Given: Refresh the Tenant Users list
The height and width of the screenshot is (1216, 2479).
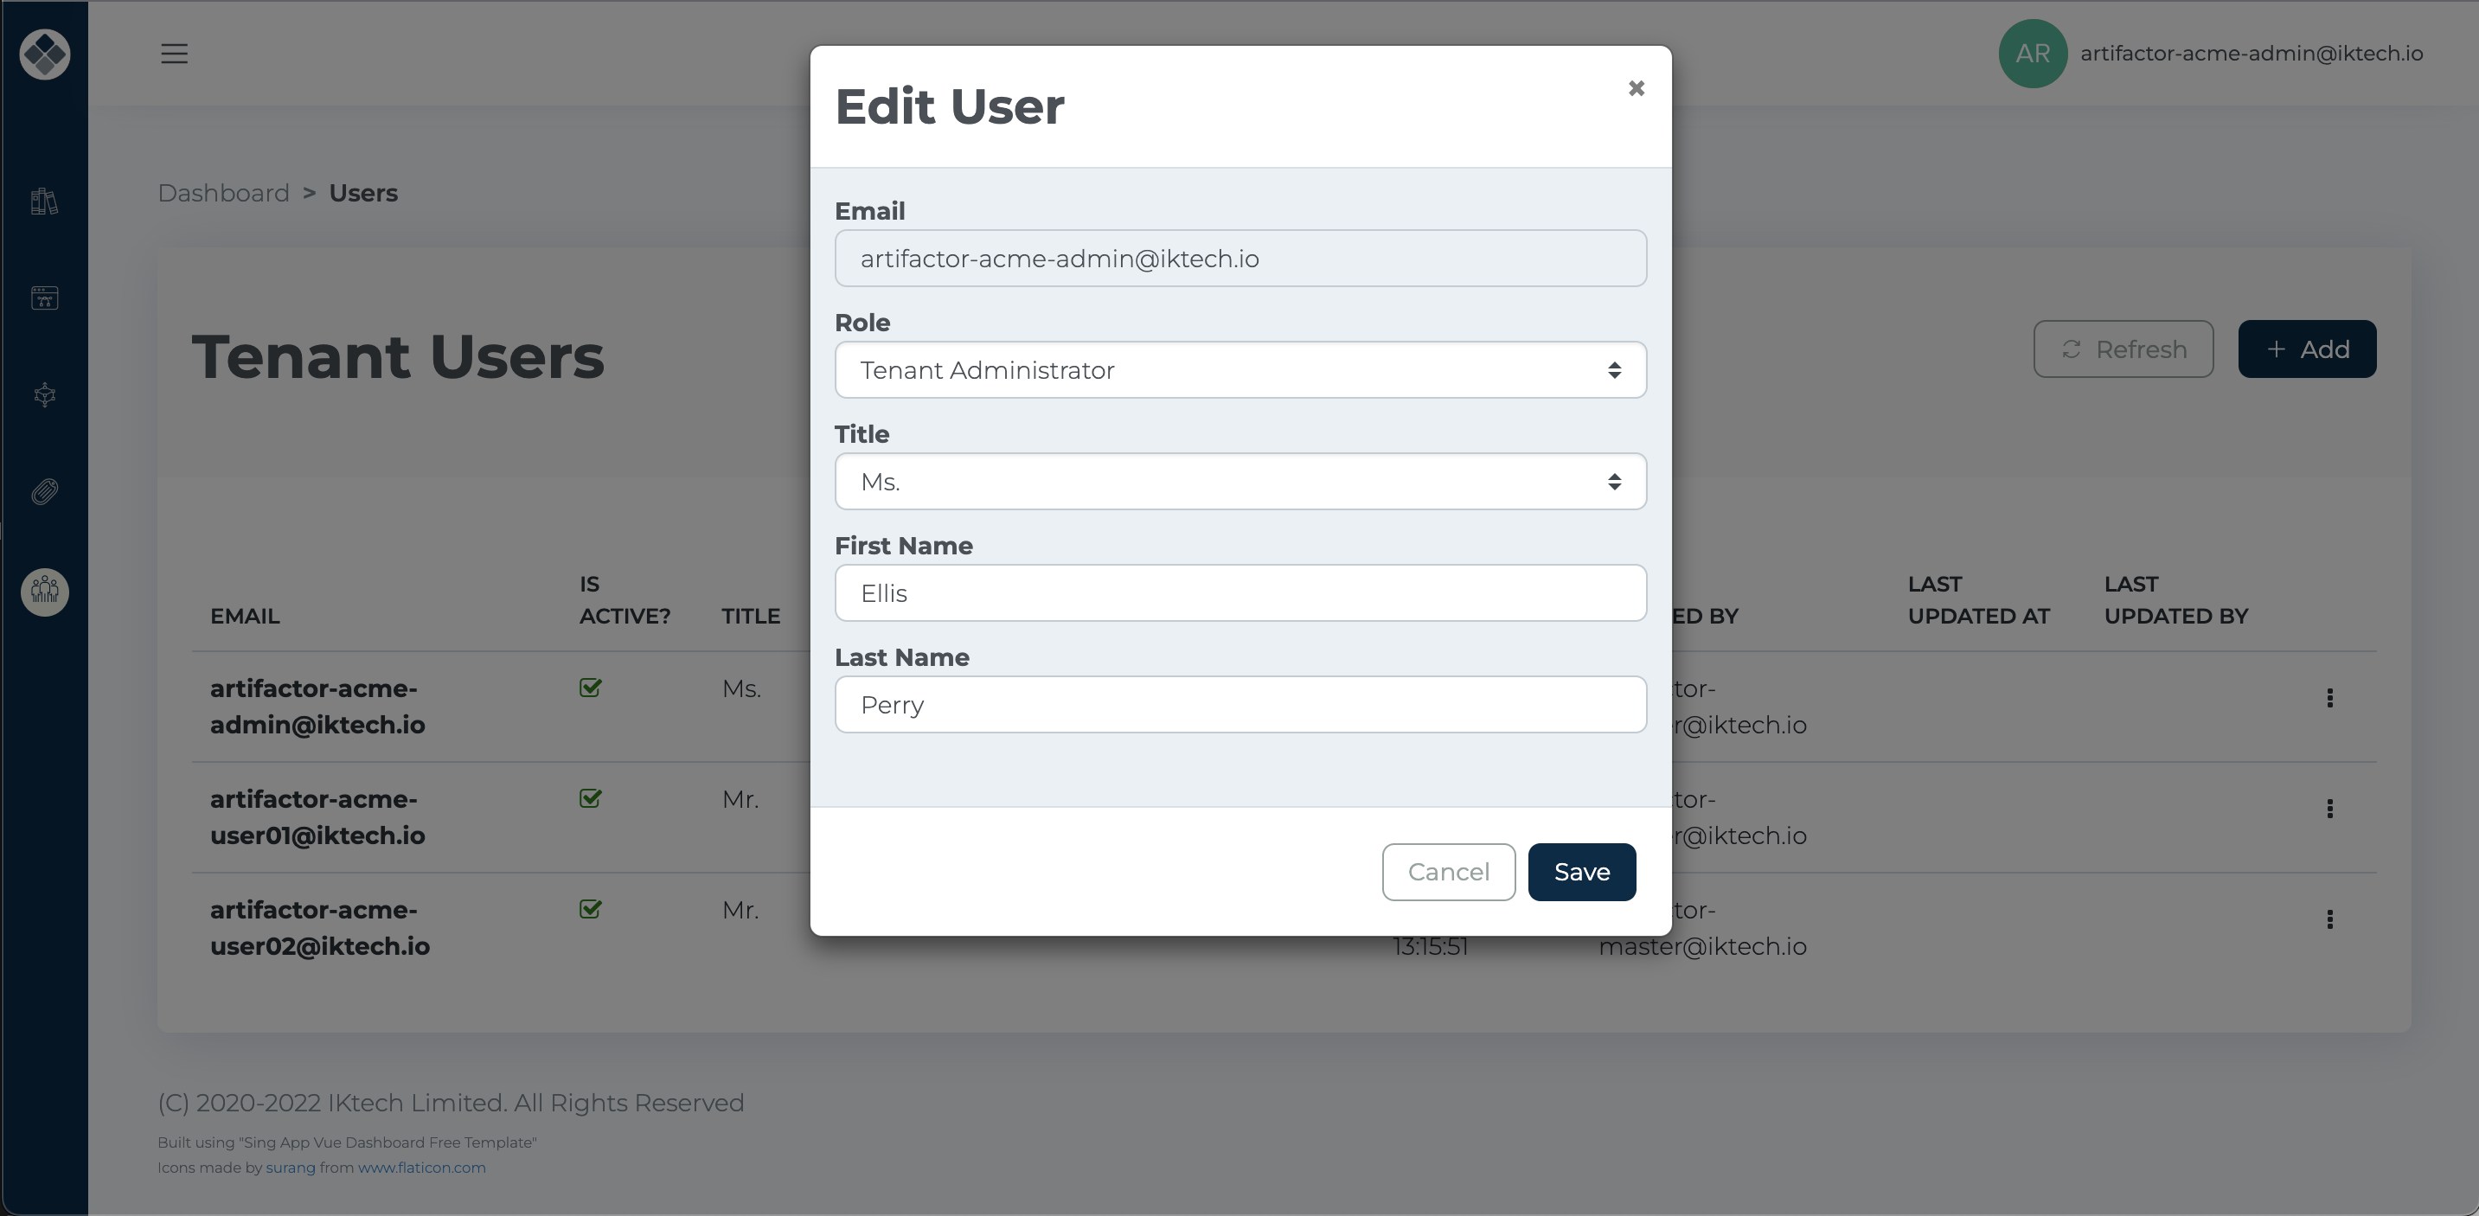Looking at the screenshot, I should pos(2123,349).
